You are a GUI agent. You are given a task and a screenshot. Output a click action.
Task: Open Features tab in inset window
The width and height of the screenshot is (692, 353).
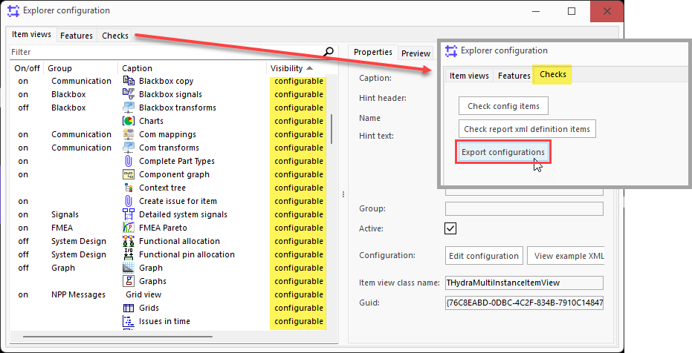tap(514, 76)
